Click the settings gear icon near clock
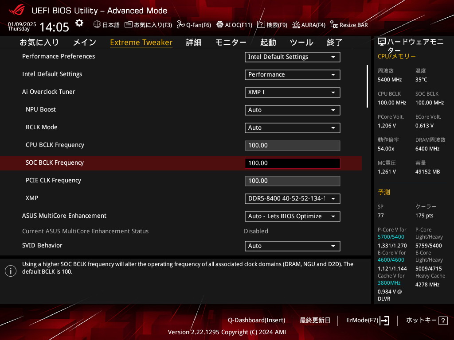The height and width of the screenshot is (340, 454). (79, 23)
